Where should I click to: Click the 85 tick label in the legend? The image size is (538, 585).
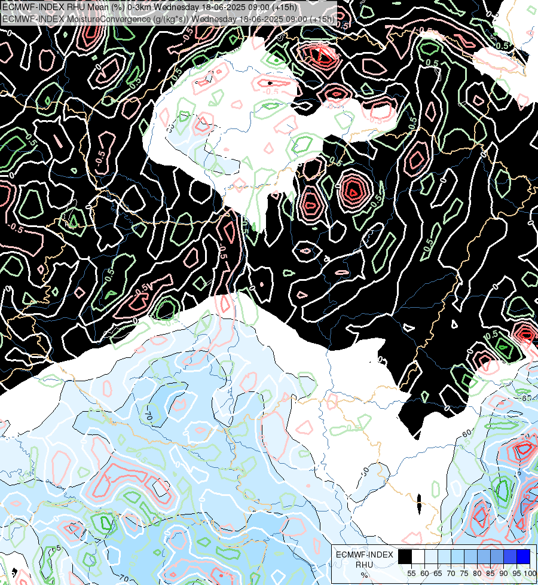click(490, 574)
